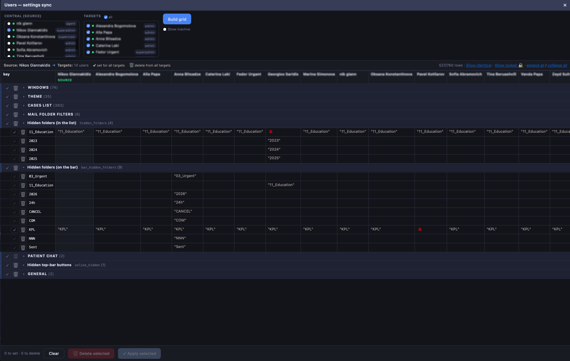Image resolution: width=570 pixels, height=361 pixels.
Task: Expand the MAIL FOLDER FILTERS group
Action: click(24, 114)
